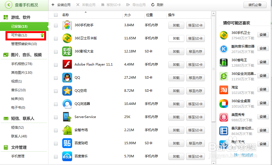The image size is (272, 165).
Task: Click the 美图秀秀 icon
Action: [x=224, y=117]
